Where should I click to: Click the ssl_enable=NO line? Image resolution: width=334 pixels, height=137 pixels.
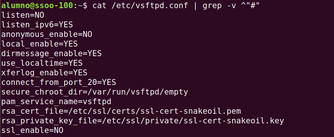(x=32, y=130)
